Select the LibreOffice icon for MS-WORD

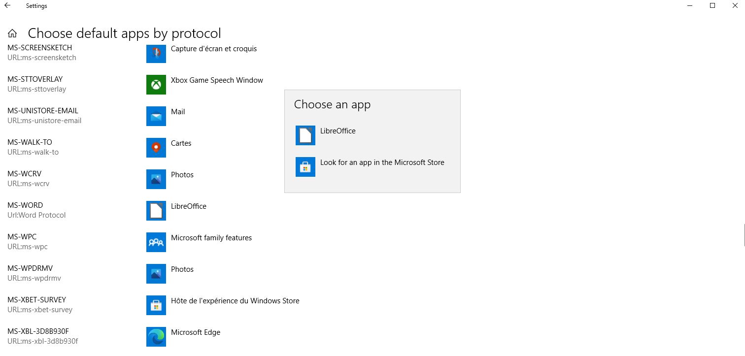tap(156, 211)
